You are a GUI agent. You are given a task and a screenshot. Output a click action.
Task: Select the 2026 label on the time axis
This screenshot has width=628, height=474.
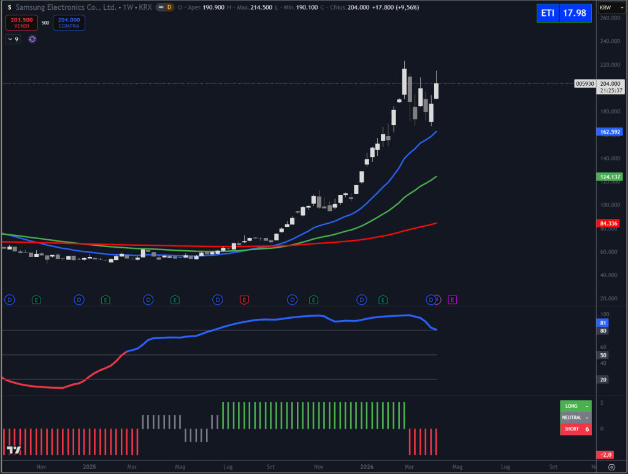(366, 467)
